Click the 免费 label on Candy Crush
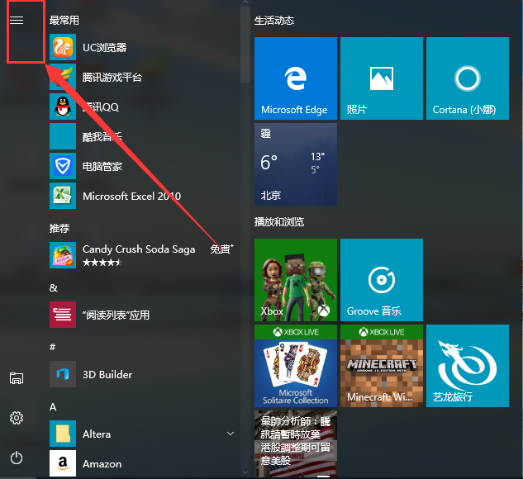Viewport: 523px width, 479px height. pyautogui.click(x=221, y=249)
